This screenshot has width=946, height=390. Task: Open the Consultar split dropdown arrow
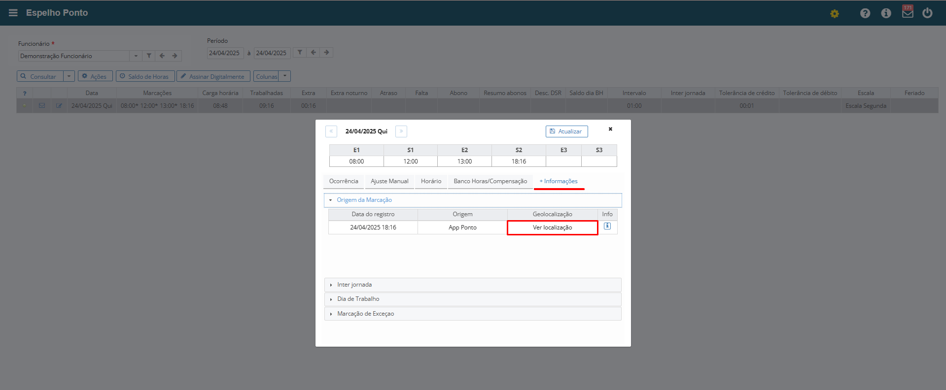click(69, 76)
